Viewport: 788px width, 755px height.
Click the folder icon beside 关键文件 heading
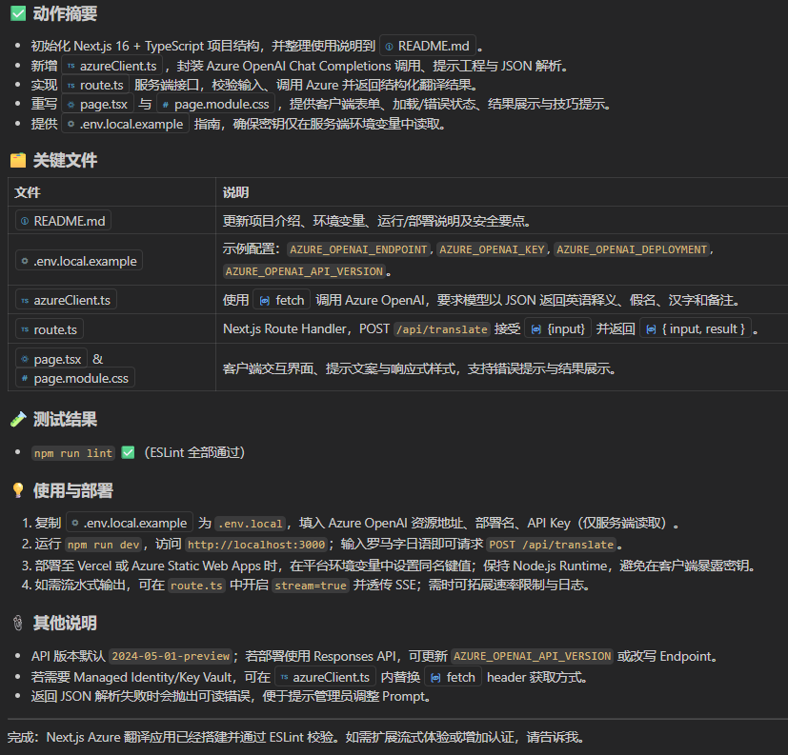point(16,161)
